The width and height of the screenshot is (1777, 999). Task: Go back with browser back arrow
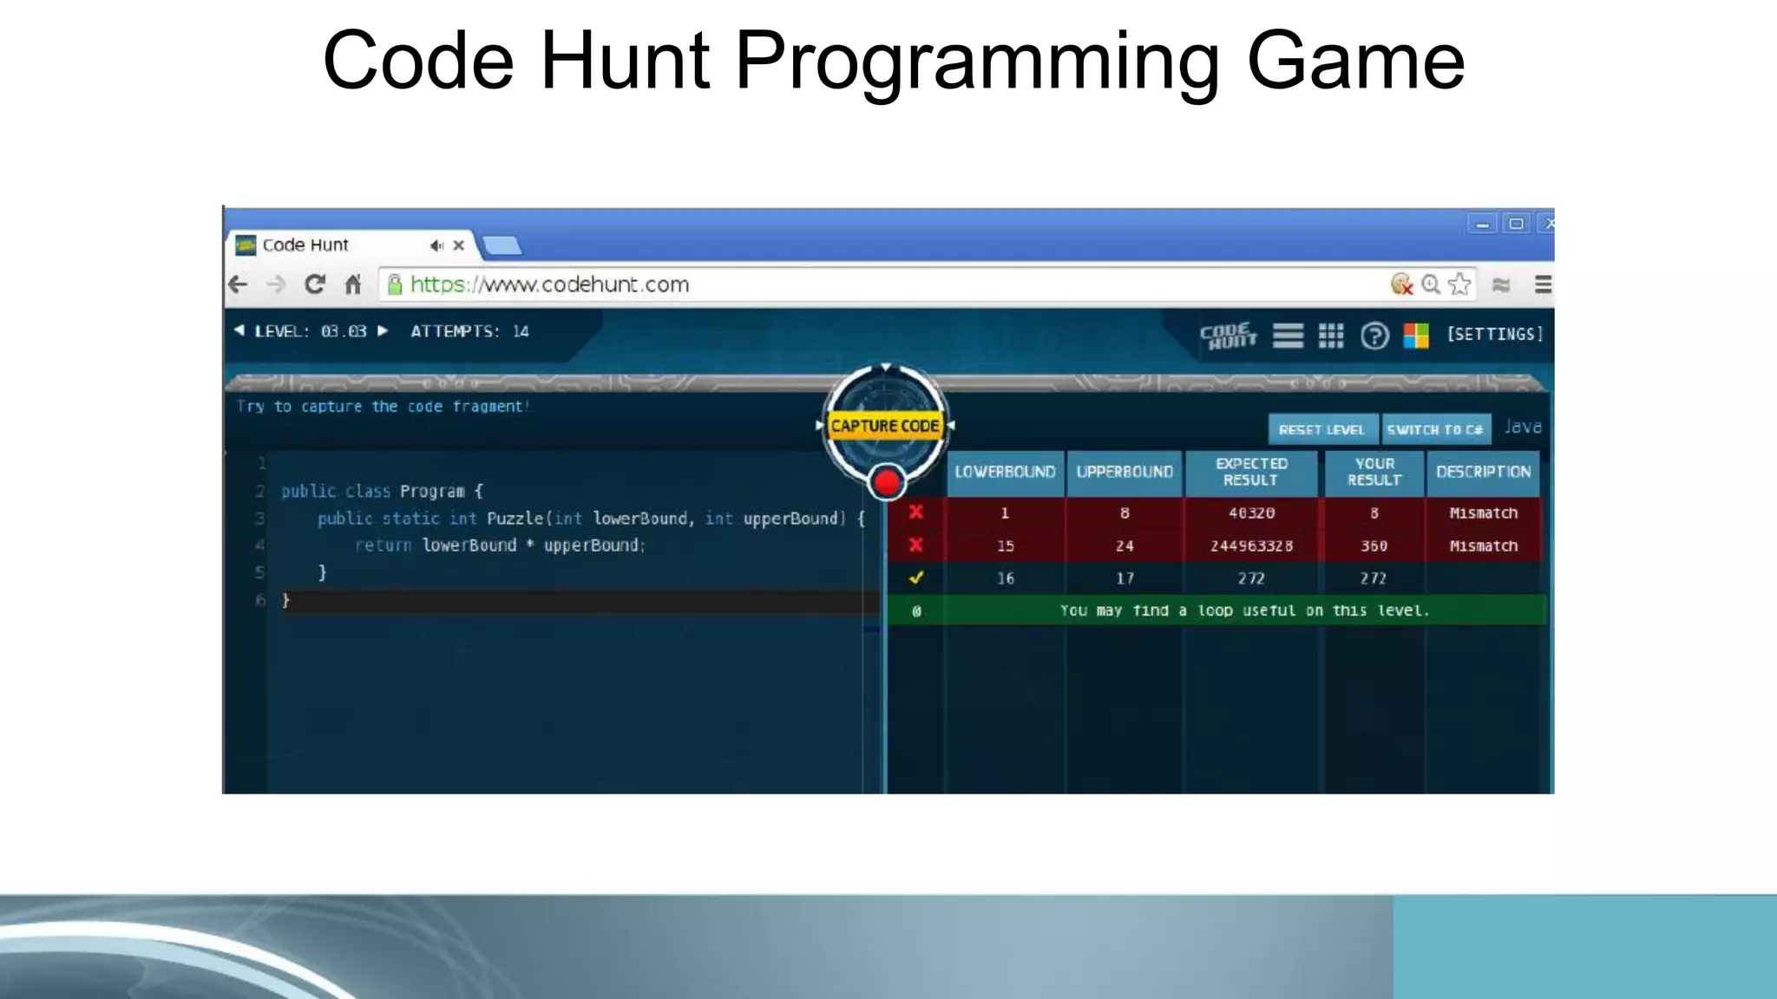238,284
